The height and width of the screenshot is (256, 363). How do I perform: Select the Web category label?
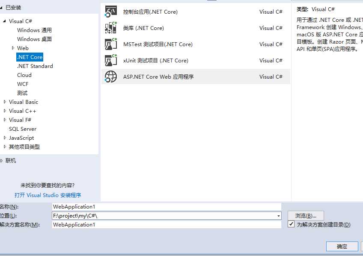[23, 48]
